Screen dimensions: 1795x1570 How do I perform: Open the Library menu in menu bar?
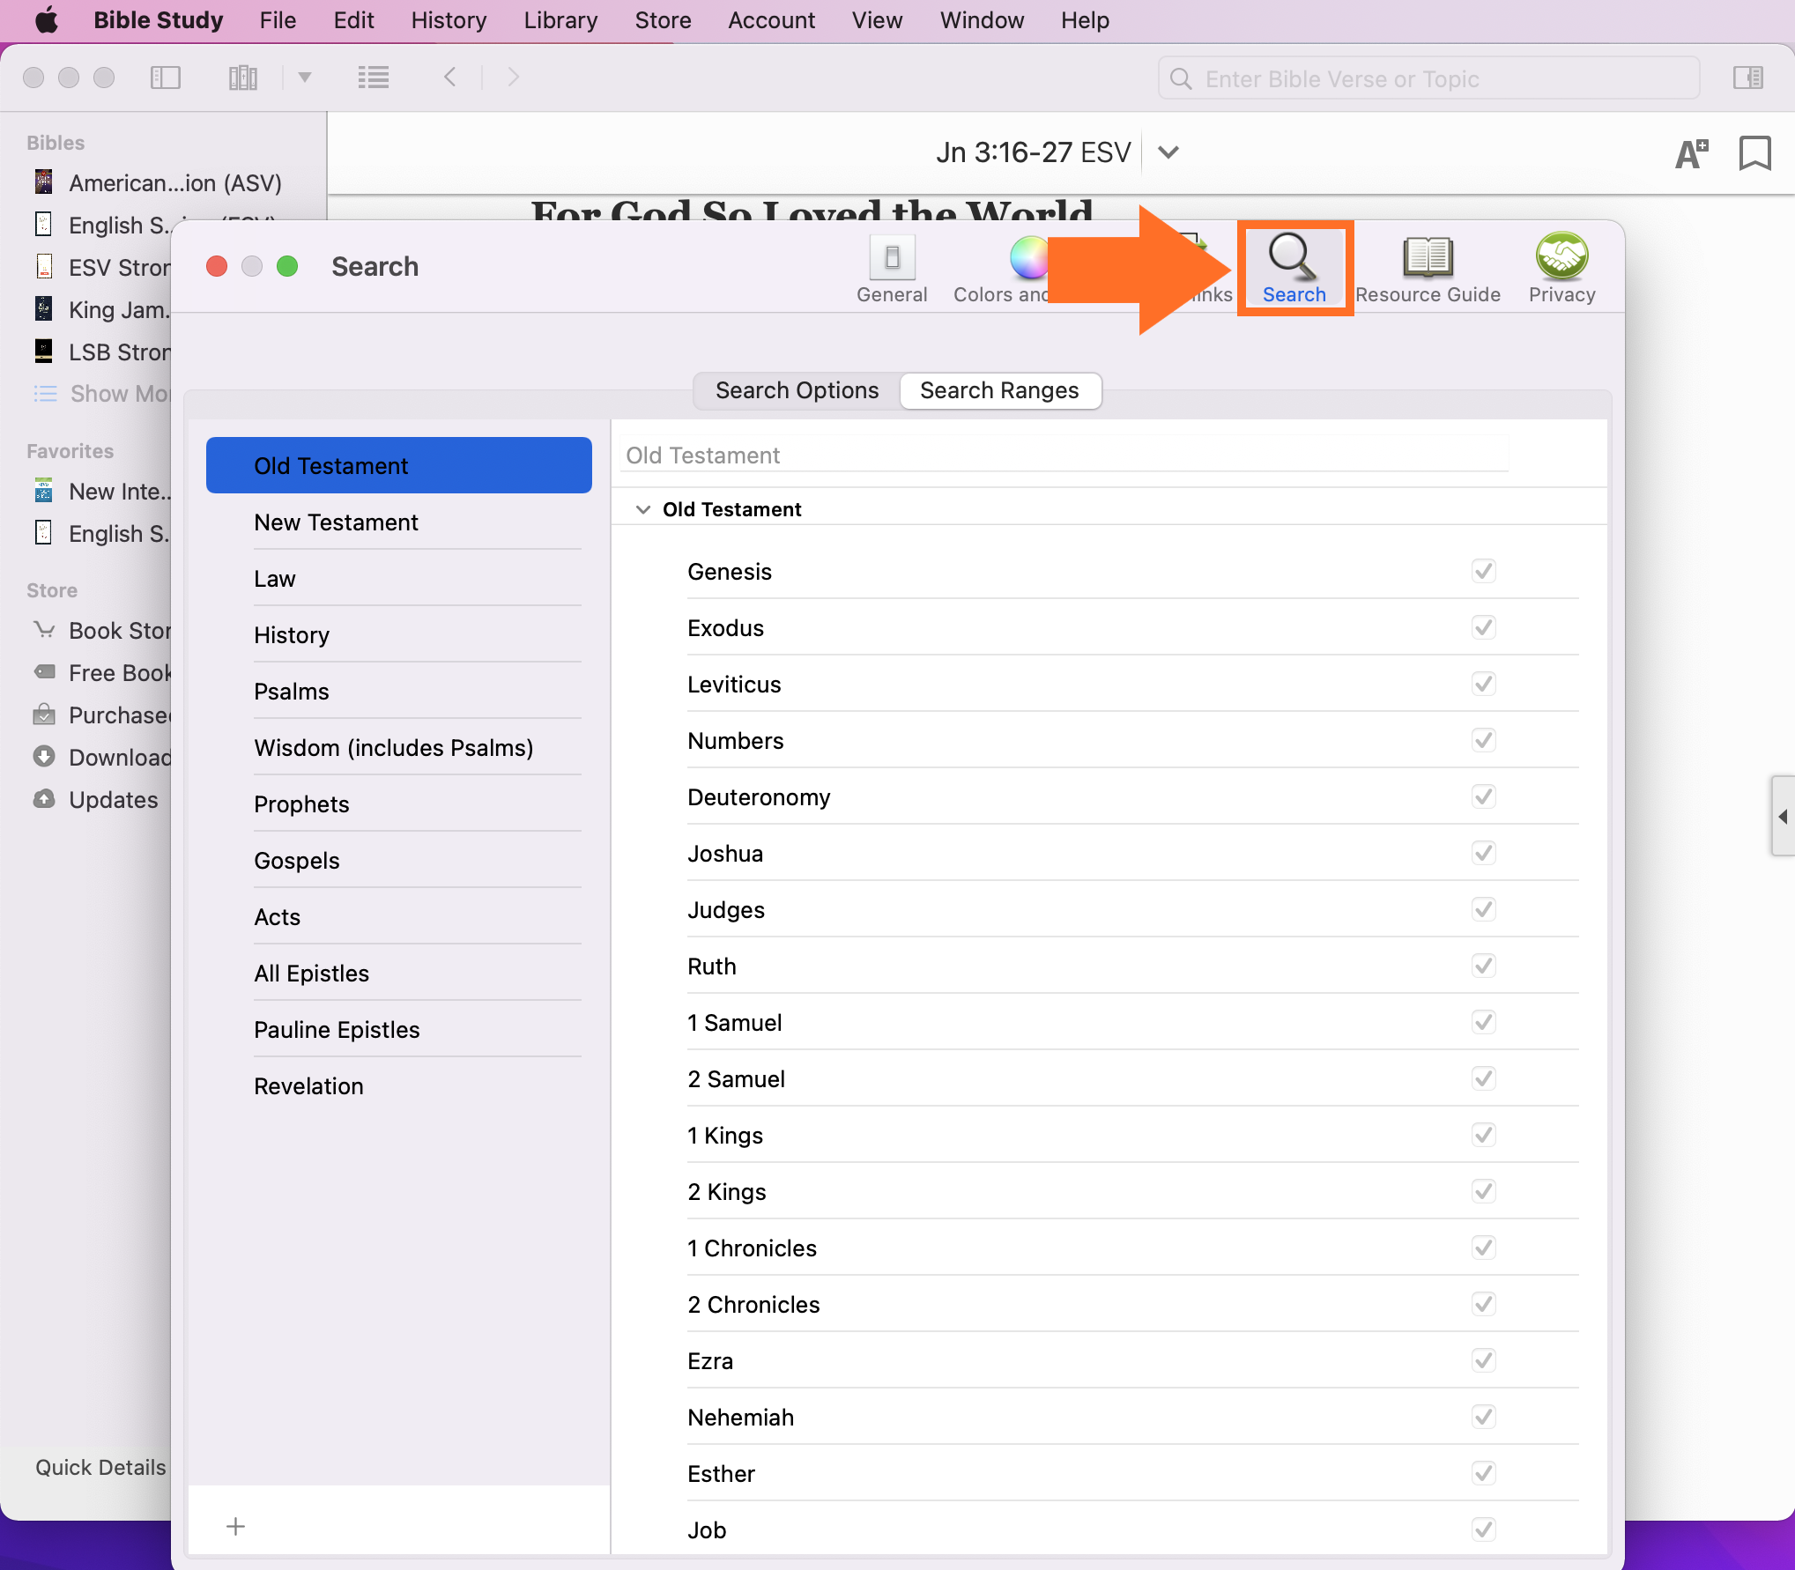560,20
